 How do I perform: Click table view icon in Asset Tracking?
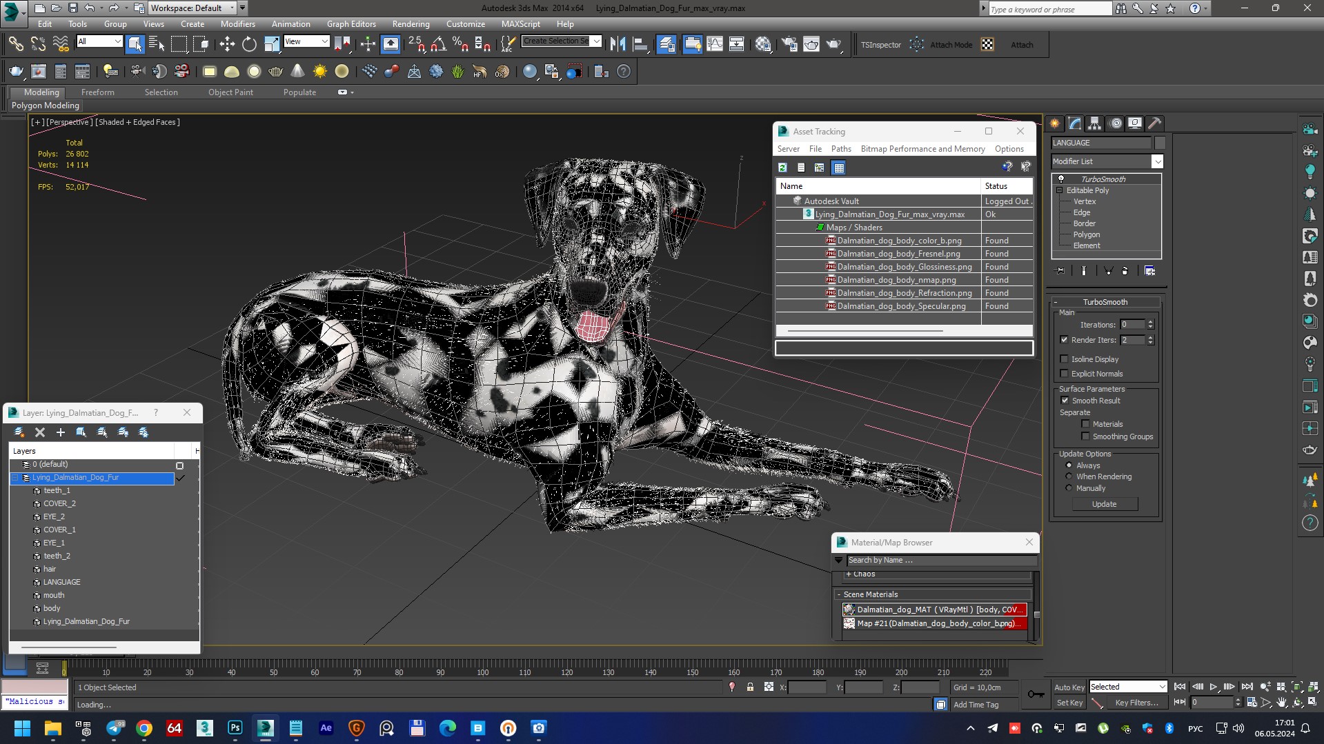click(838, 168)
